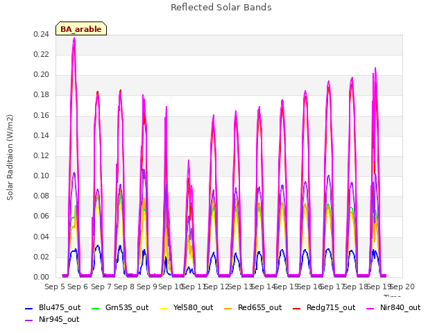Click the blue Blu475_out legend color marker

pyautogui.click(x=29, y=308)
